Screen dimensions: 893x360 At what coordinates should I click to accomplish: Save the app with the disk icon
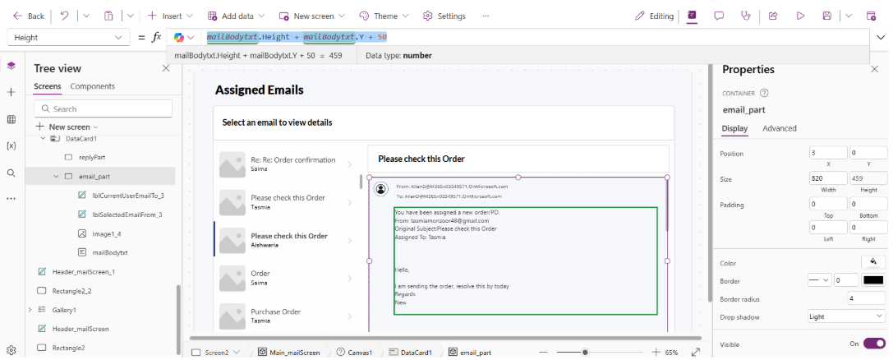827,16
